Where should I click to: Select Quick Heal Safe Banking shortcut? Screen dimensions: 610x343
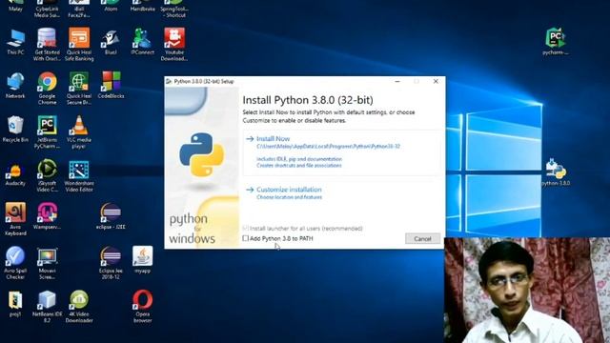tap(79, 45)
